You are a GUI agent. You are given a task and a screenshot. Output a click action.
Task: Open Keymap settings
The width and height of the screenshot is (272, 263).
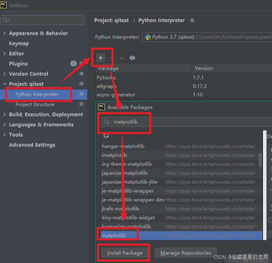[19, 43]
